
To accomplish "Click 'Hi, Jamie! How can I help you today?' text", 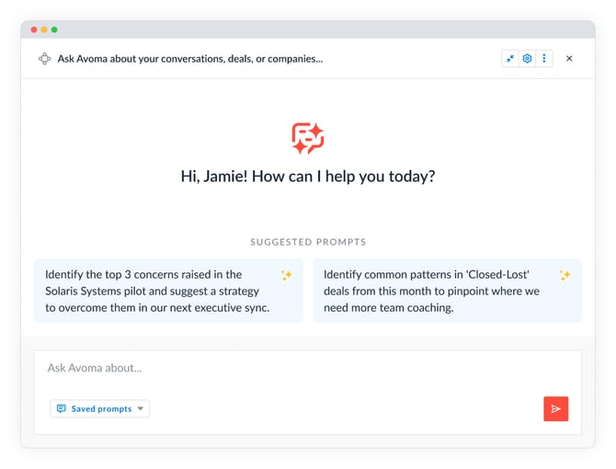I will [x=308, y=177].
